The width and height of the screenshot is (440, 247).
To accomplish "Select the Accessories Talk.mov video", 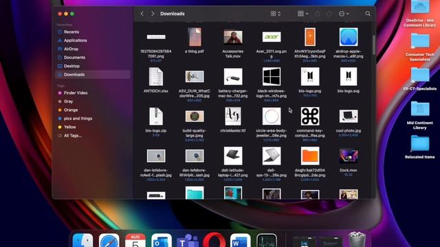I will pyautogui.click(x=233, y=37).
